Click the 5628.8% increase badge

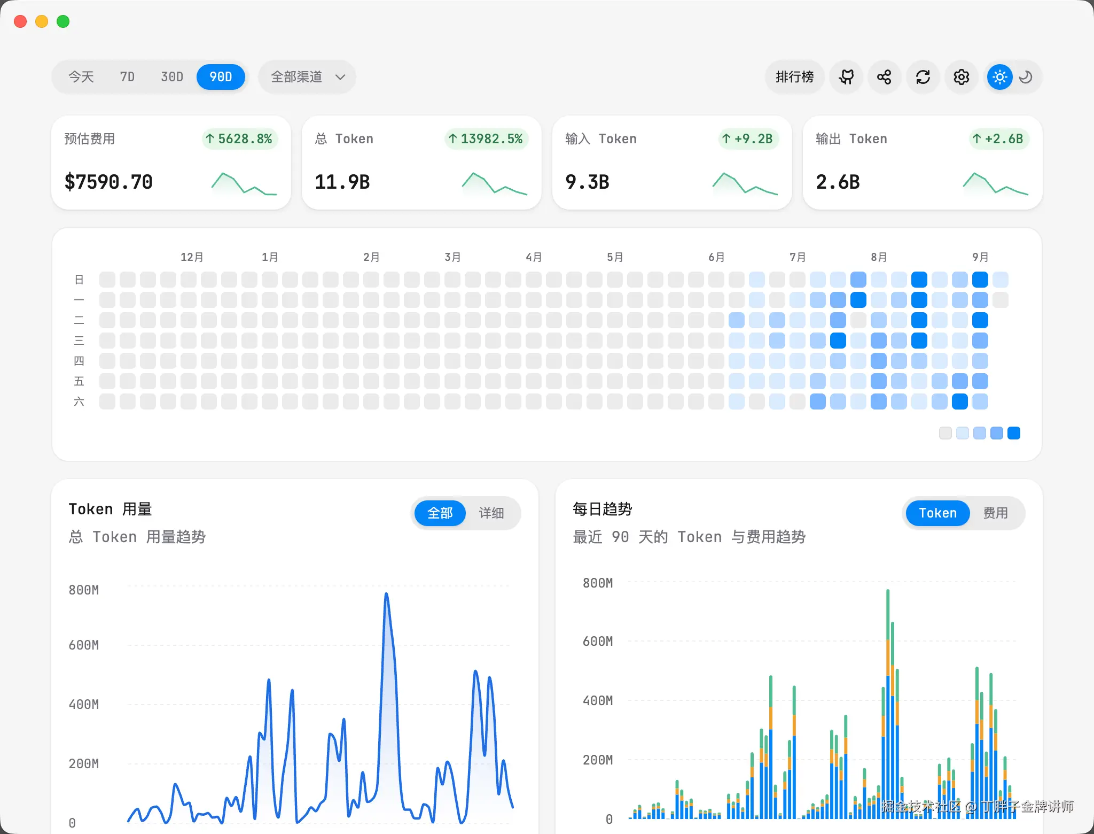[239, 139]
